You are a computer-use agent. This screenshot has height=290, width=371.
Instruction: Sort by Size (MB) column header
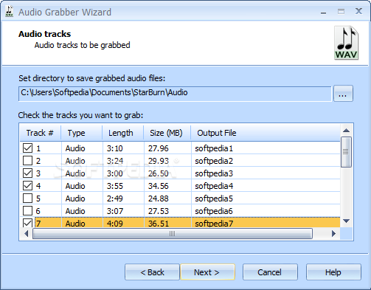pos(167,133)
